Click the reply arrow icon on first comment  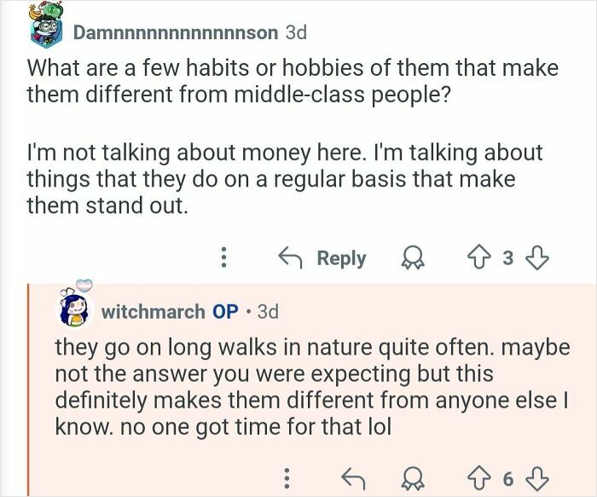[x=290, y=257]
